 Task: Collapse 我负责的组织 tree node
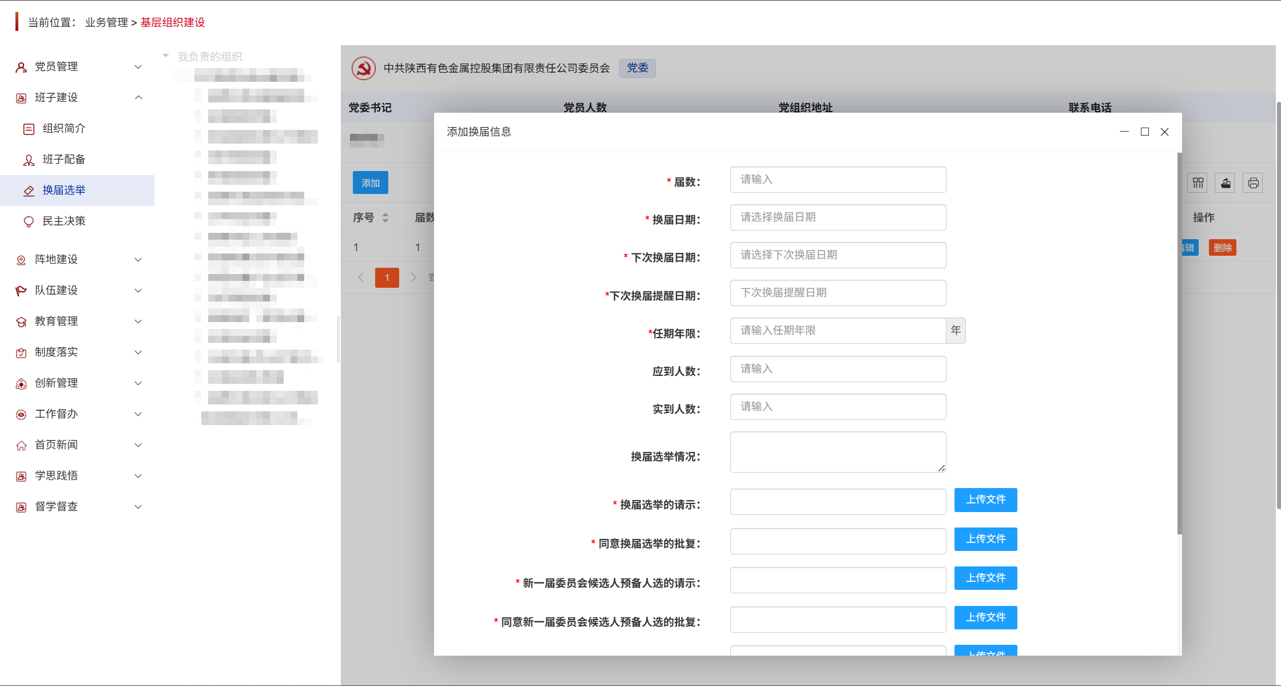[x=166, y=56]
